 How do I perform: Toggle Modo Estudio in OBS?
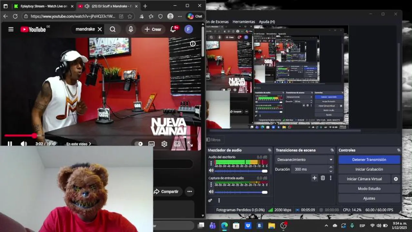[x=369, y=188]
